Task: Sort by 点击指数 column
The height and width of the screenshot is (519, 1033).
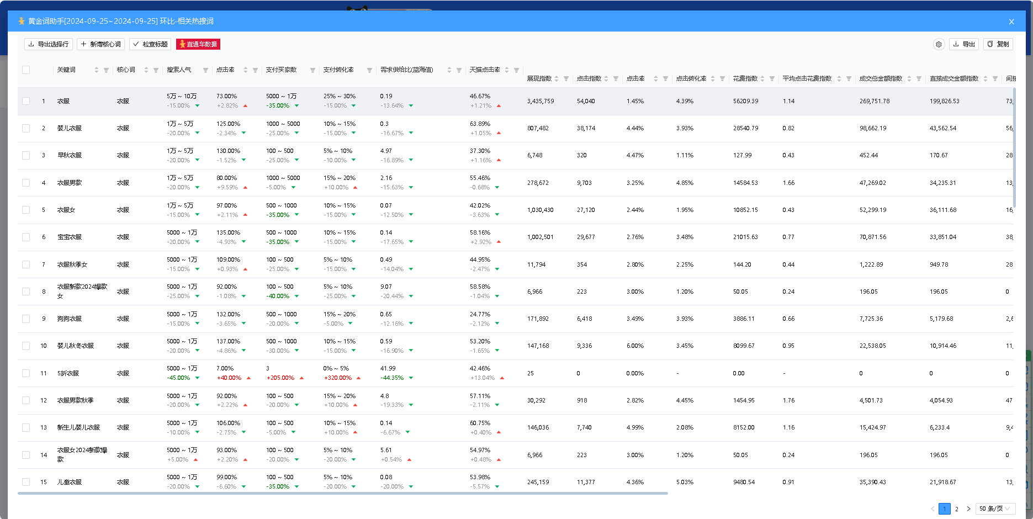Action: [x=606, y=79]
